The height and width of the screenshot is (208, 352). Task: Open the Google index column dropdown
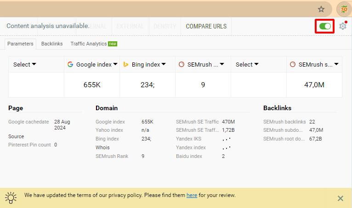[115, 65]
